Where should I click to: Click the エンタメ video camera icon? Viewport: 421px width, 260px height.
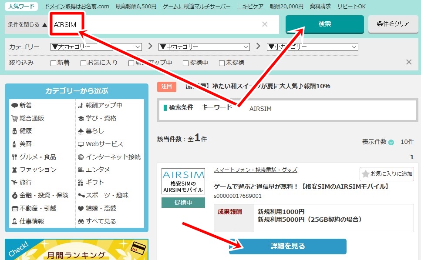click(x=81, y=170)
